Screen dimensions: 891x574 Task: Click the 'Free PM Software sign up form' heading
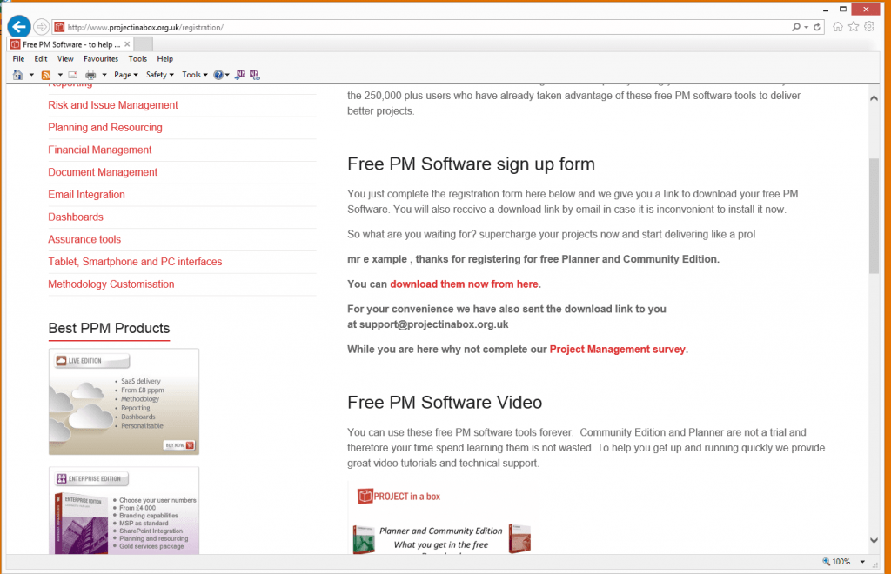pyautogui.click(x=471, y=164)
